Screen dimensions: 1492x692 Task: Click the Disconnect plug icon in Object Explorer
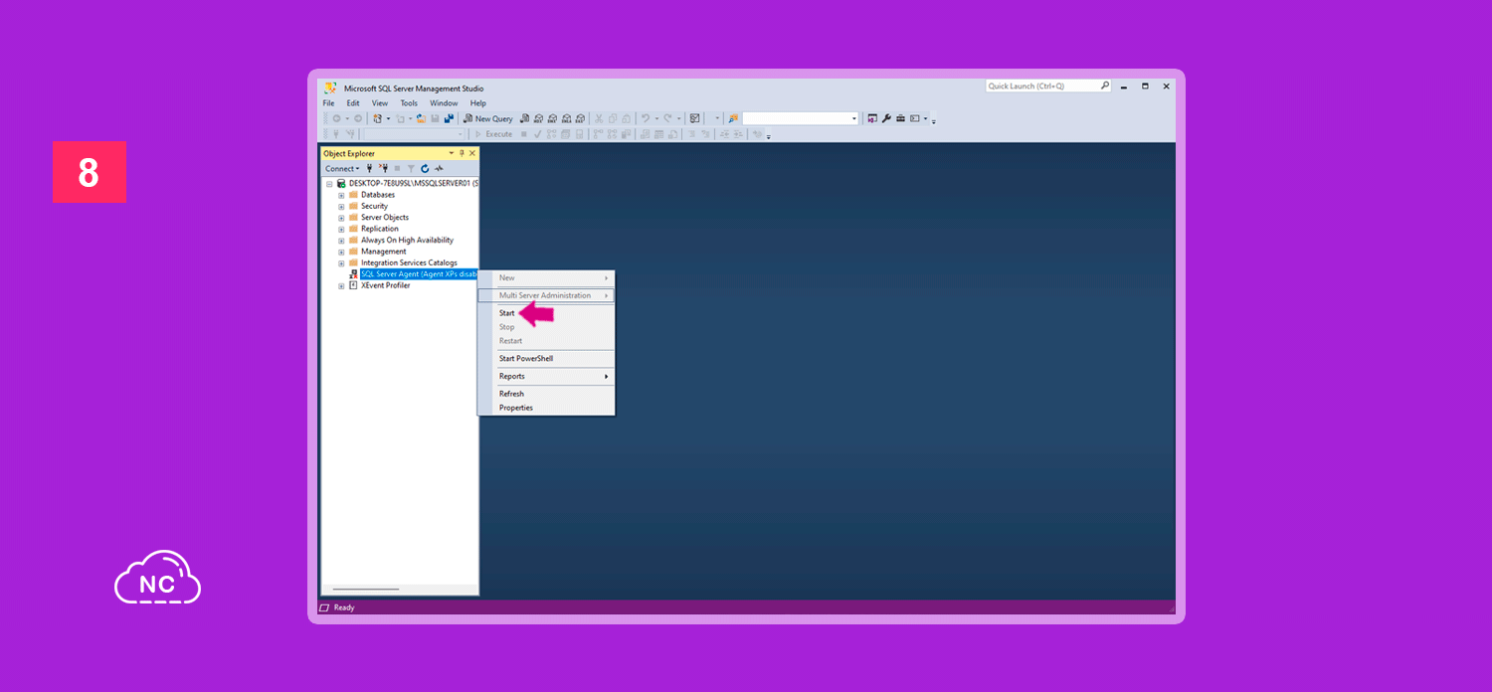click(x=384, y=168)
